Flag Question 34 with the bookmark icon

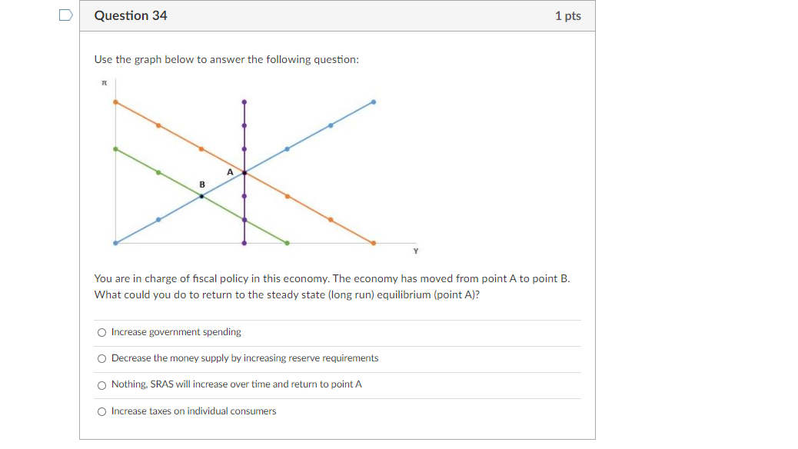[65, 15]
